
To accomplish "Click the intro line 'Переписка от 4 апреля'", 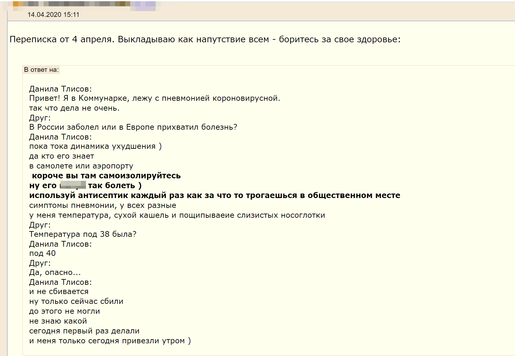I will pyautogui.click(x=205, y=39).
